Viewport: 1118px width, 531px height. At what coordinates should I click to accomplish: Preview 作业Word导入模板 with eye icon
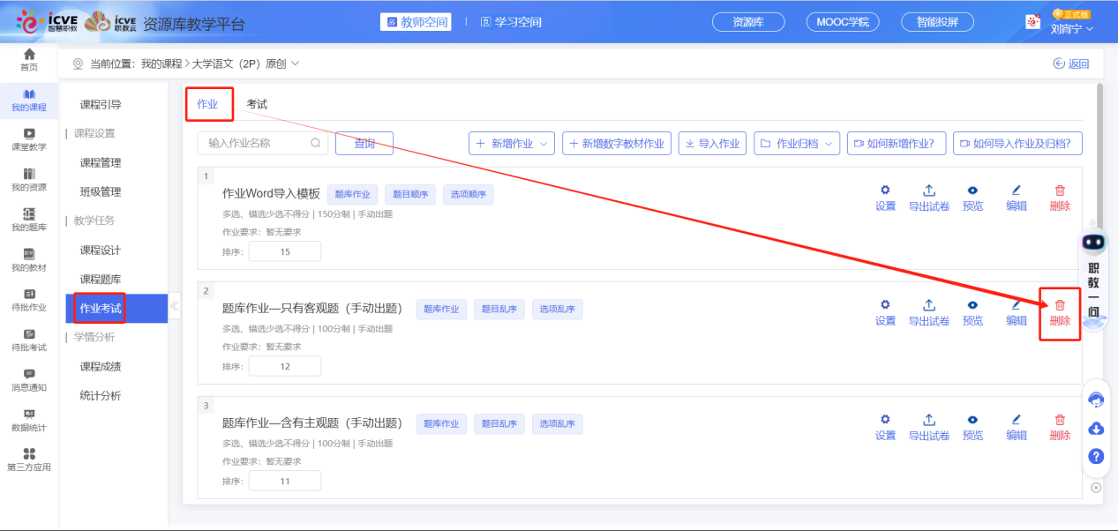(x=972, y=197)
